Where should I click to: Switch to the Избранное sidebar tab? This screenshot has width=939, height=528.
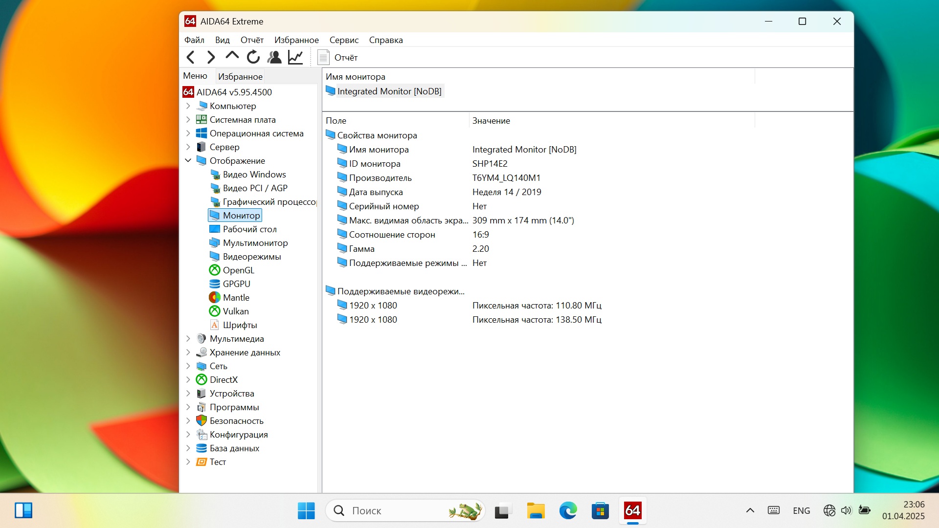tap(240, 76)
